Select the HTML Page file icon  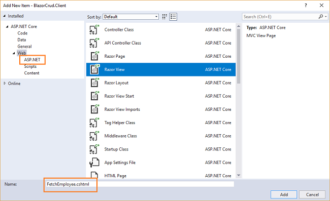pos(94,175)
